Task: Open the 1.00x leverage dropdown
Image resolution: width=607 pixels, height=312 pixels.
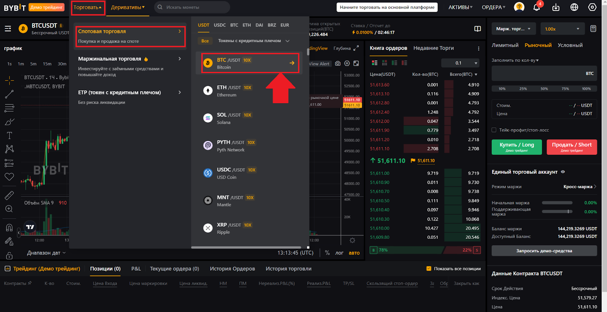Action: pos(562,29)
